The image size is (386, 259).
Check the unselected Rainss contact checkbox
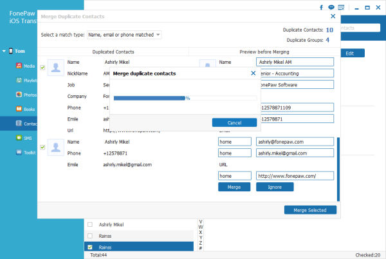90,236
